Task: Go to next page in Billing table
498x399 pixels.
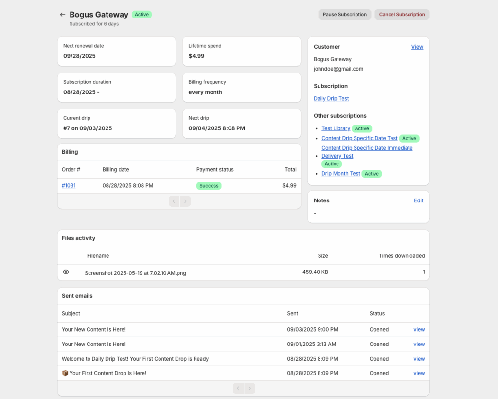Action: click(185, 201)
